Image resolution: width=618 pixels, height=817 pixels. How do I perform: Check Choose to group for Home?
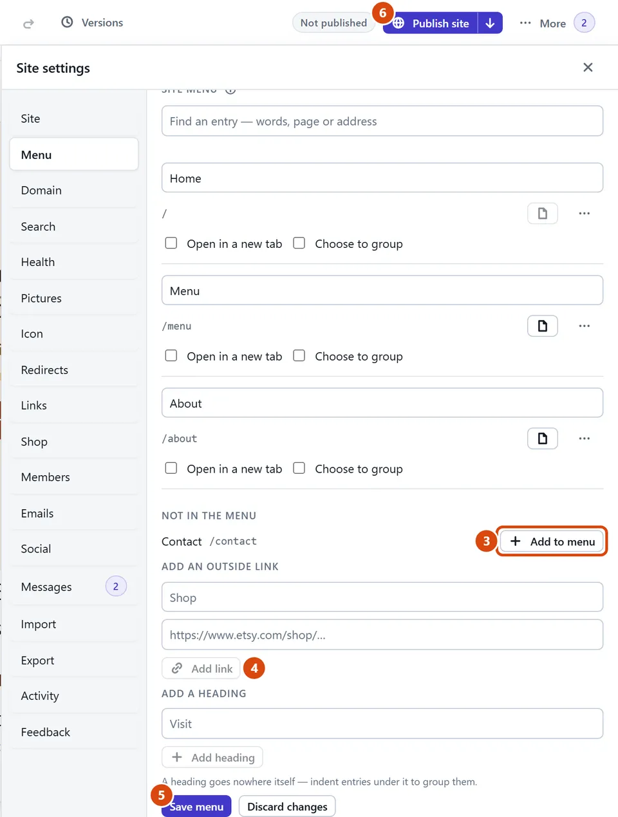pyautogui.click(x=299, y=243)
